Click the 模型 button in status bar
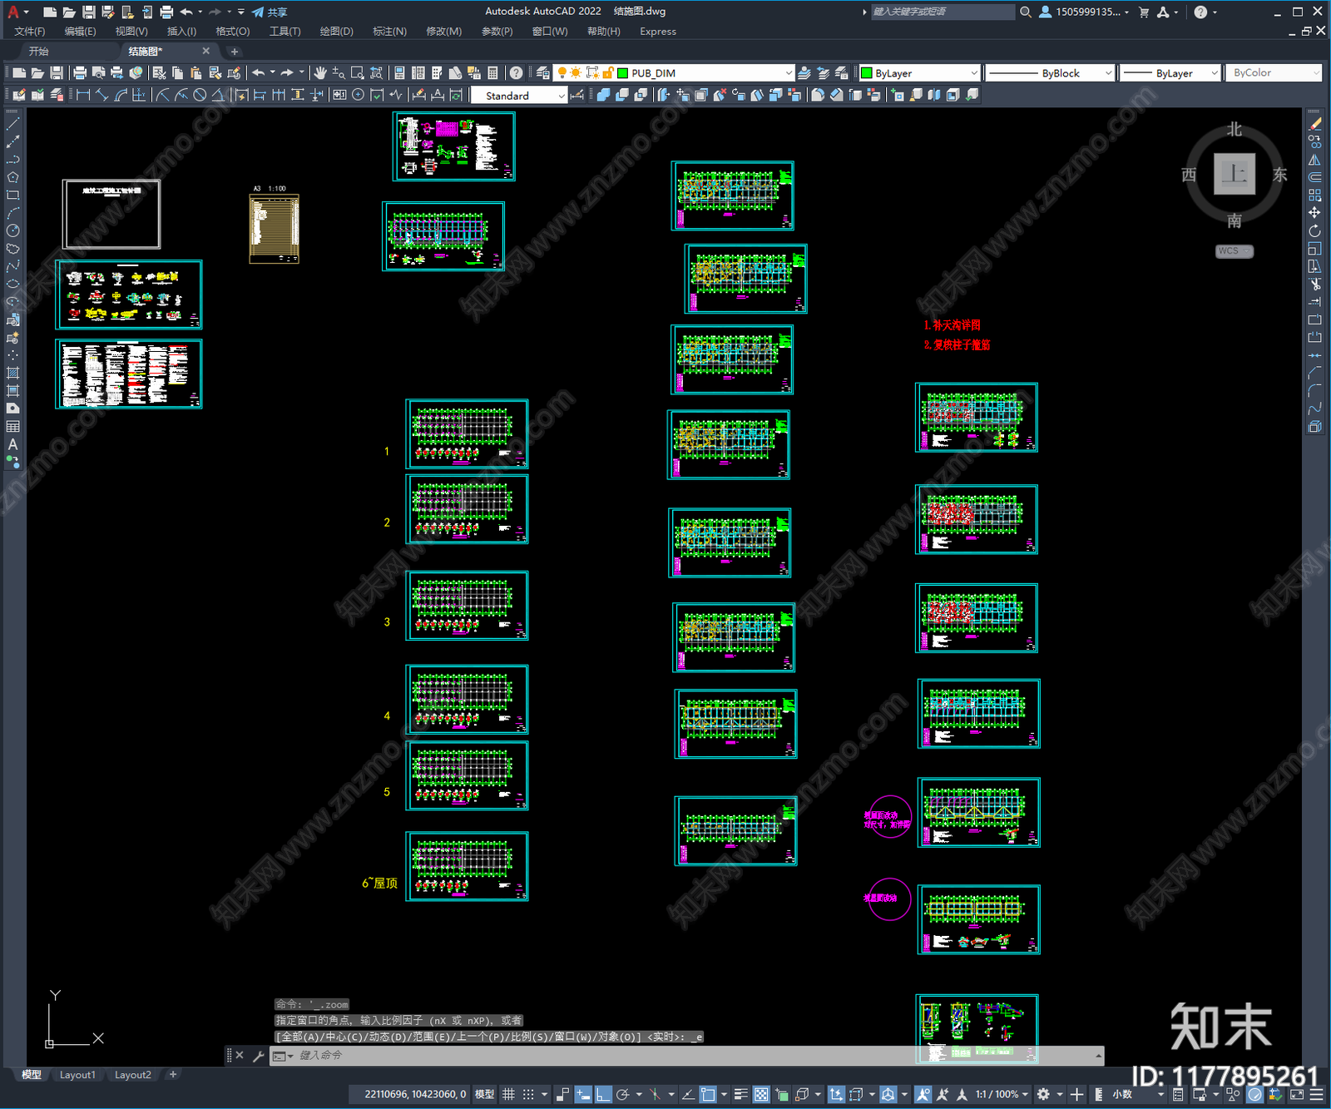Screen dimensions: 1331x1109 484,1094
